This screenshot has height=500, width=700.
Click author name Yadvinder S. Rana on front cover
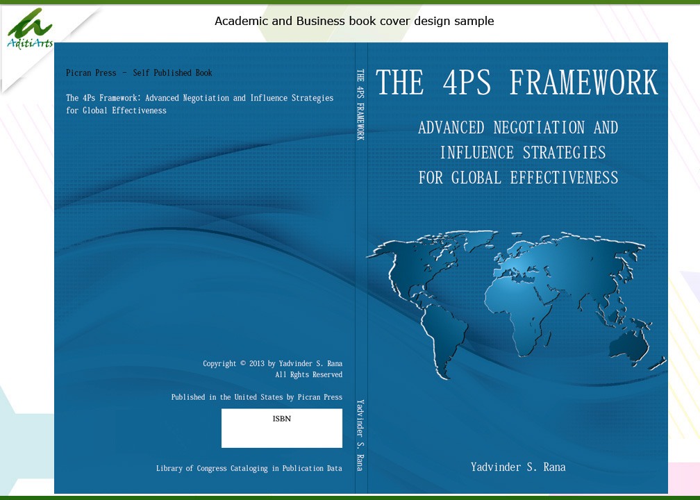click(x=518, y=467)
